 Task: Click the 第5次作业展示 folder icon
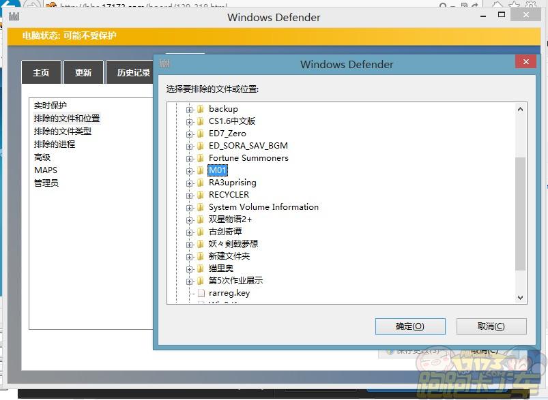(x=201, y=281)
